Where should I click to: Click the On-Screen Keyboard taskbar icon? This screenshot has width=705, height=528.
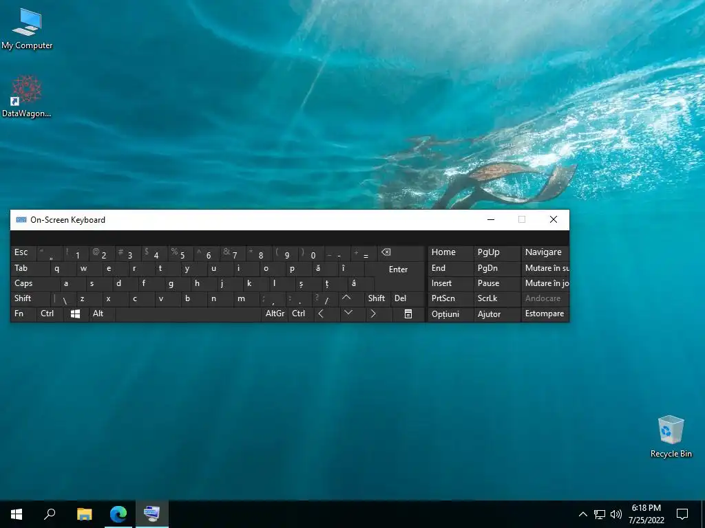[x=152, y=514]
